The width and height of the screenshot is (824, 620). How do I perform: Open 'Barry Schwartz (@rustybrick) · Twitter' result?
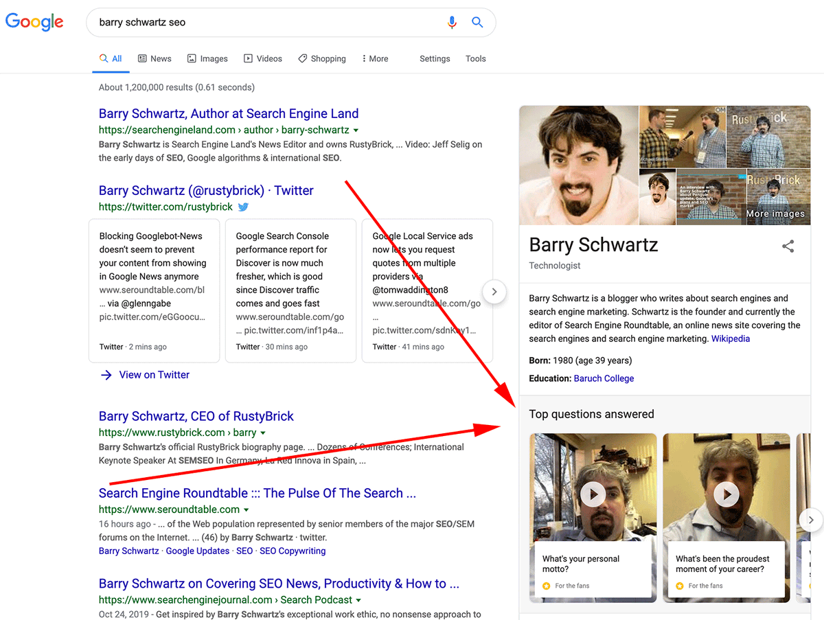coord(206,191)
